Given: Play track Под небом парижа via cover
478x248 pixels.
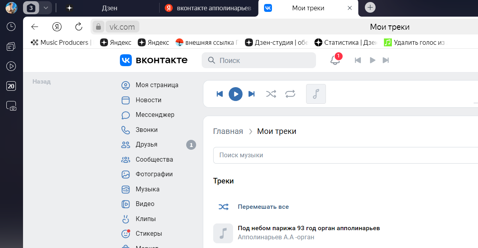Looking at the screenshot, I should point(223,233).
